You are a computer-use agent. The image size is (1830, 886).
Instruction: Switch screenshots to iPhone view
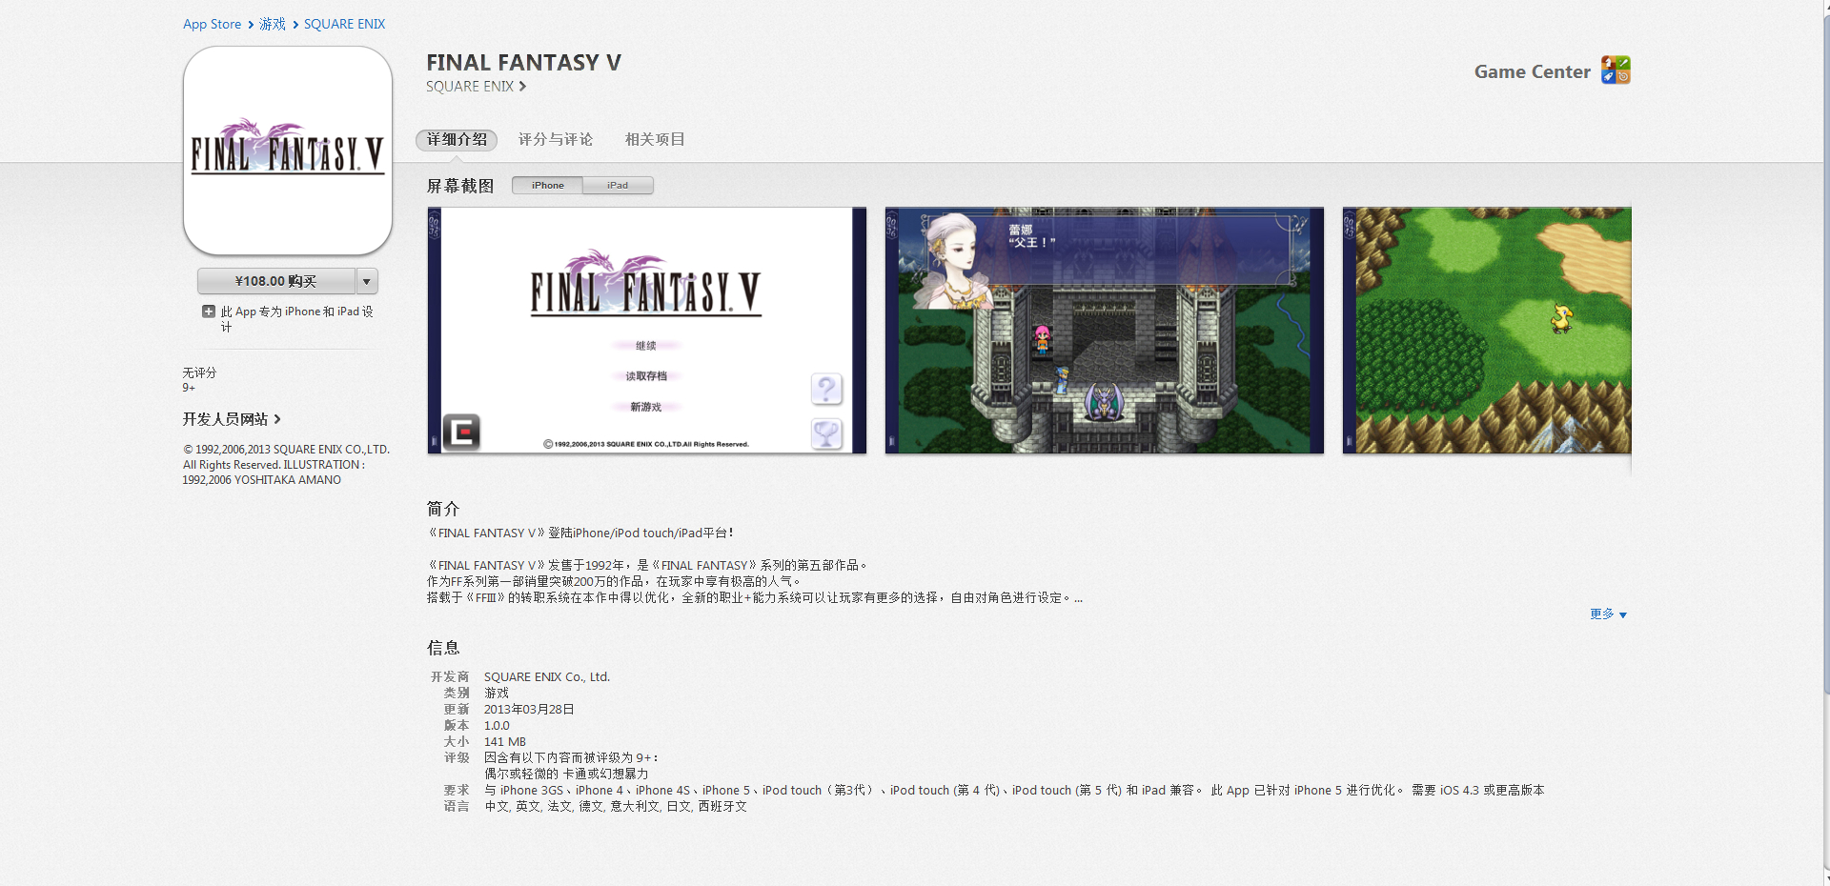pyautogui.click(x=547, y=186)
